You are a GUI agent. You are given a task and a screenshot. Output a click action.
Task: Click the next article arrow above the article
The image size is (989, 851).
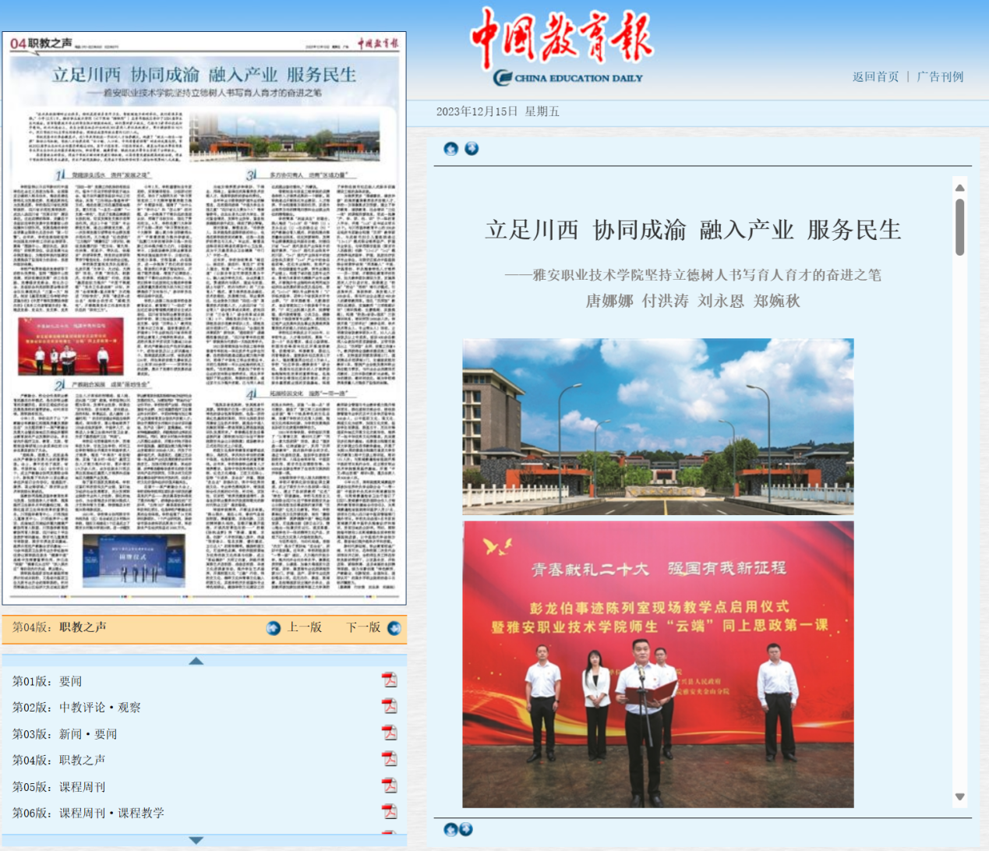point(472,149)
